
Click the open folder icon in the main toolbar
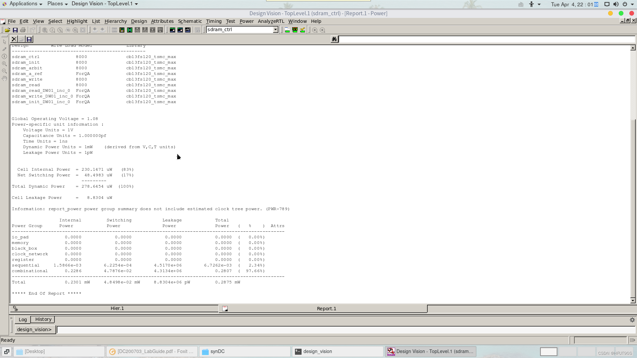click(x=7, y=30)
